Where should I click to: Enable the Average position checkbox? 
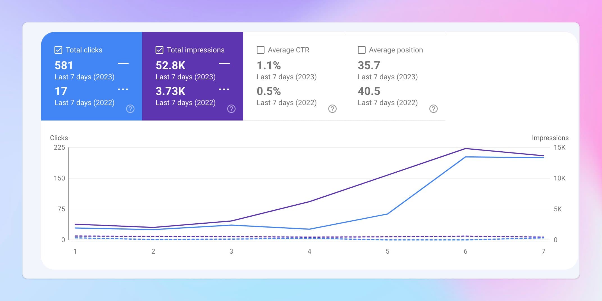pyautogui.click(x=361, y=50)
